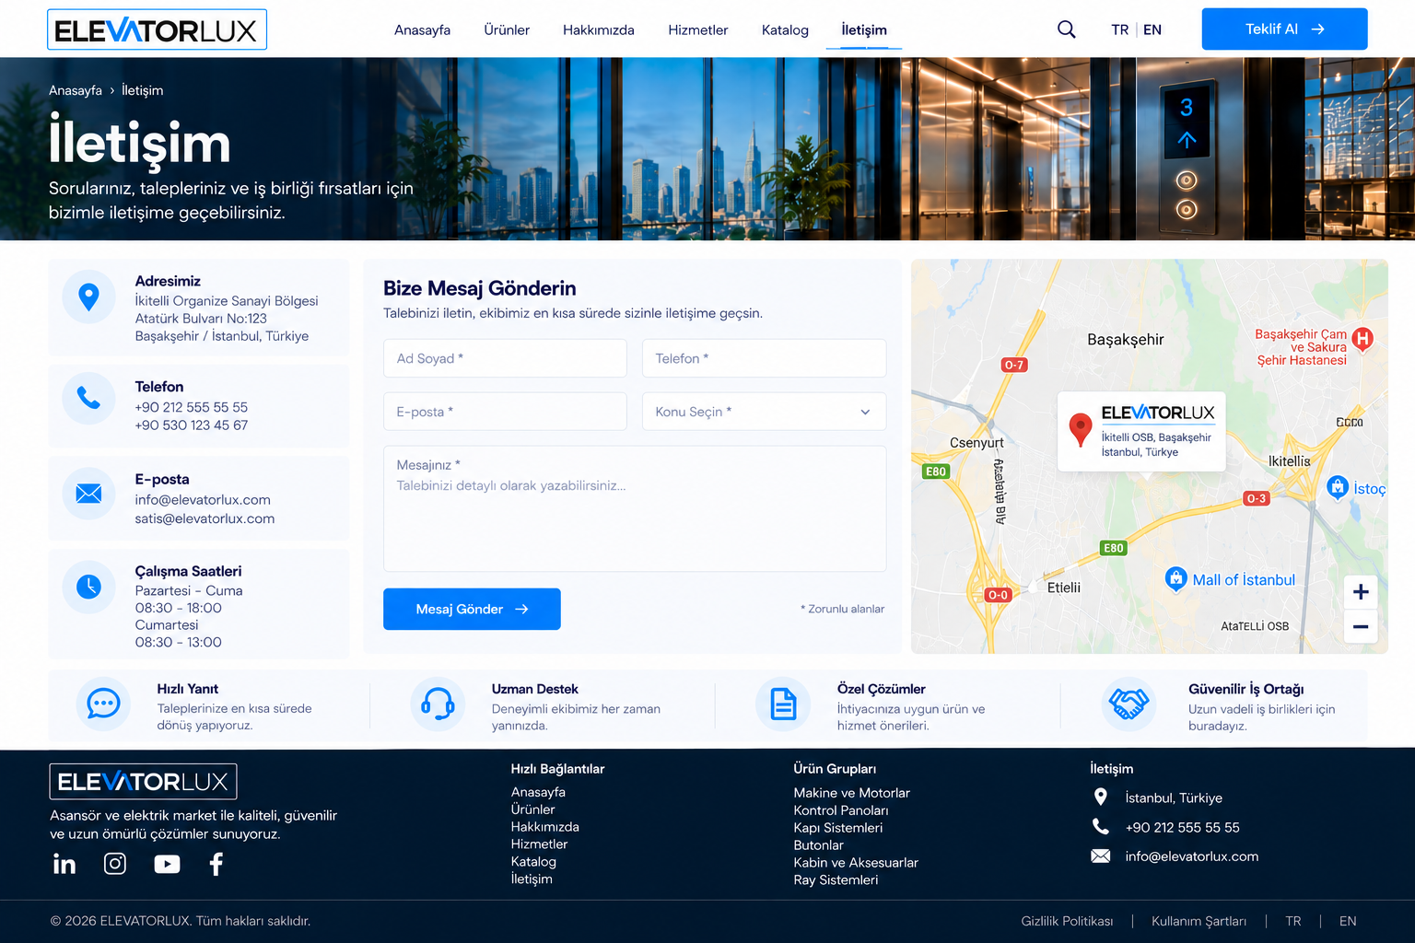Click the Hızlı Yanıt chat bubble icon
This screenshot has width=1415, height=943.
coord(103,704)
